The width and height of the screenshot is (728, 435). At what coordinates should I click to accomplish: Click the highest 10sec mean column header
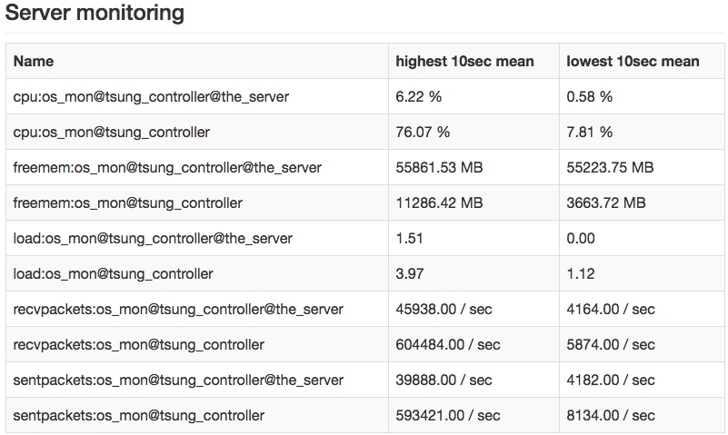[464, 61]
